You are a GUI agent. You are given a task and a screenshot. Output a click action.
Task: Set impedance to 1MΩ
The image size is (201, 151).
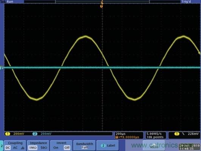coord(33,148)
